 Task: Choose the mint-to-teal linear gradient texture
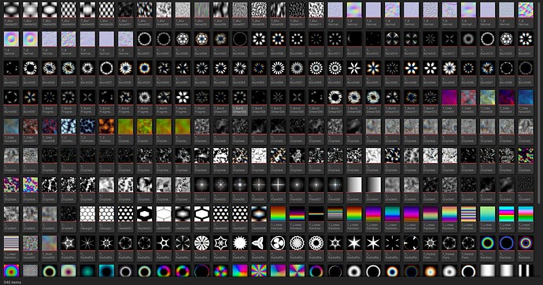pos(487,214)
